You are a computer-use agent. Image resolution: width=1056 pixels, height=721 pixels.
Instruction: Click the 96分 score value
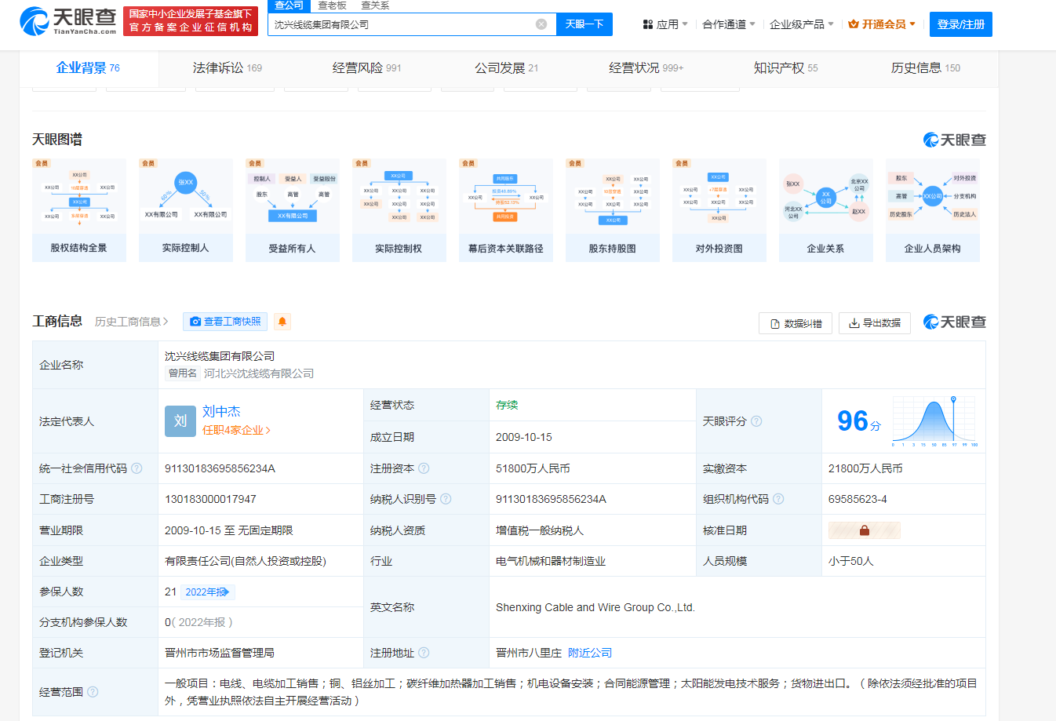click(x=859, y=421)
